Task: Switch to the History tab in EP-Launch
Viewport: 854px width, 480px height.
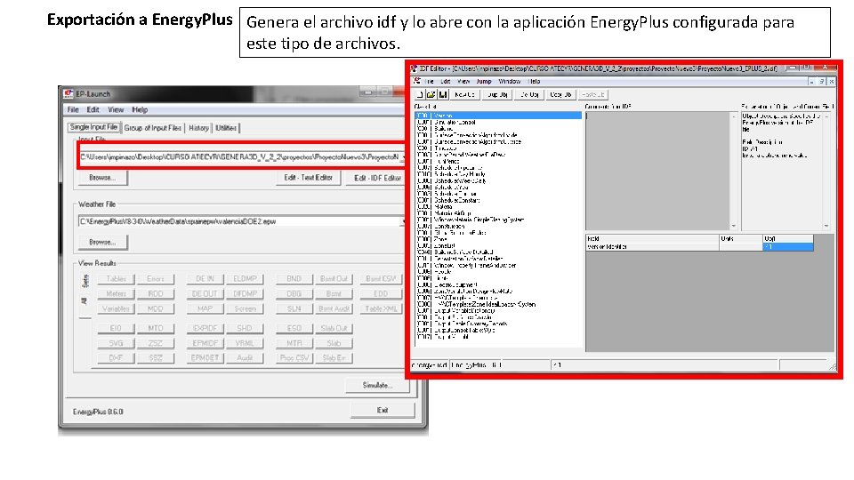Action: pyautogui.click(x=198, y=128)
